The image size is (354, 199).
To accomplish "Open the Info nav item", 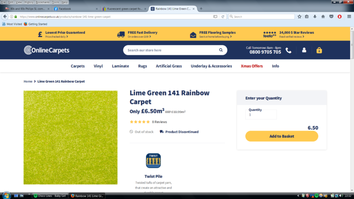I will pos(275,66).
